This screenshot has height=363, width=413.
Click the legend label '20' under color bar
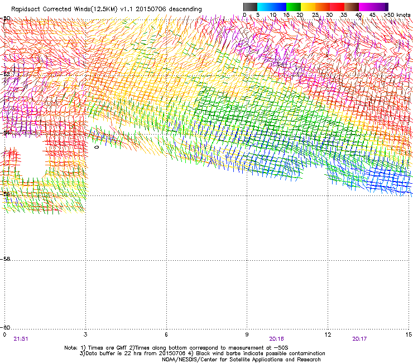coord(300,15)
